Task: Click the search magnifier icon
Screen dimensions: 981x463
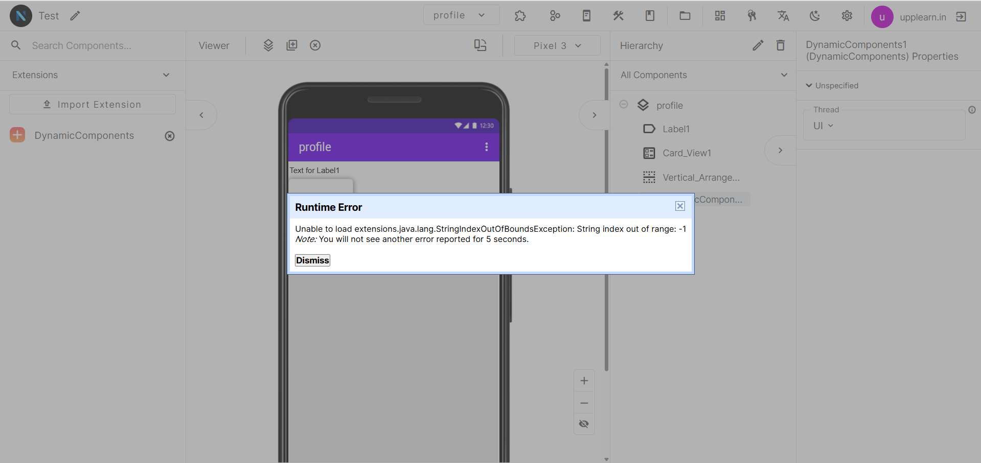Action: 16,45
